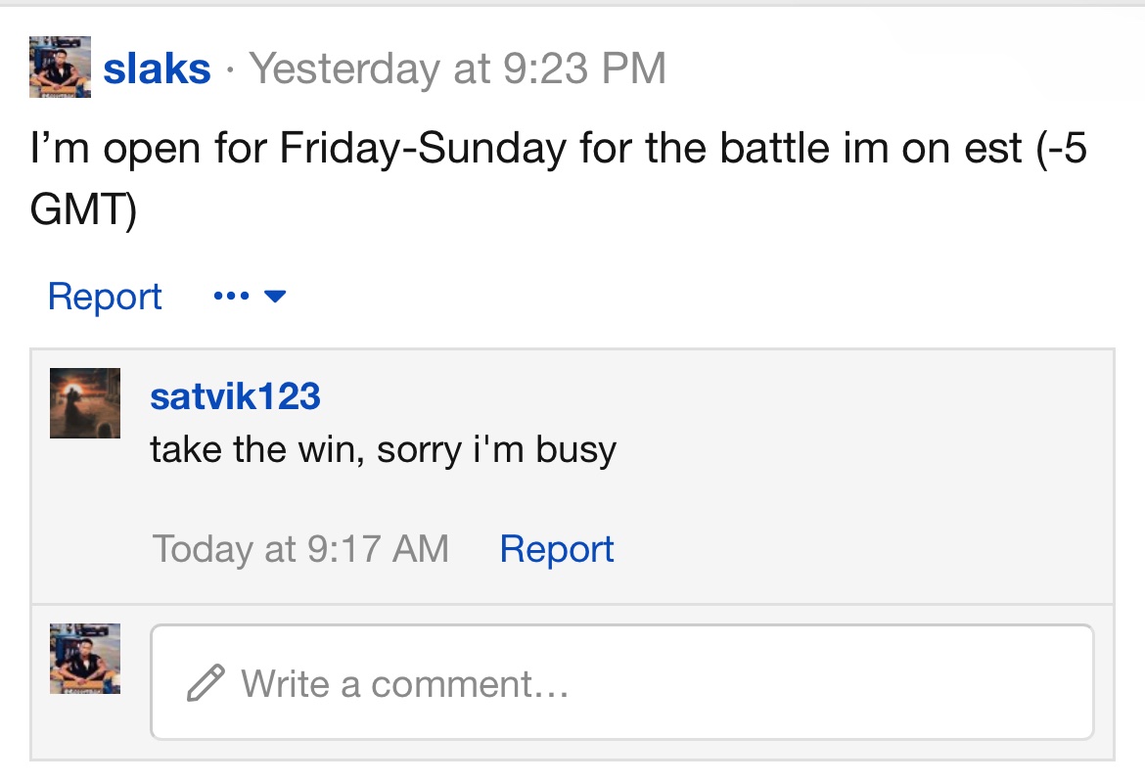Expand the dropdown arrow beside the dots
This screenshot has width=1145, height=783.
point(275,296)
